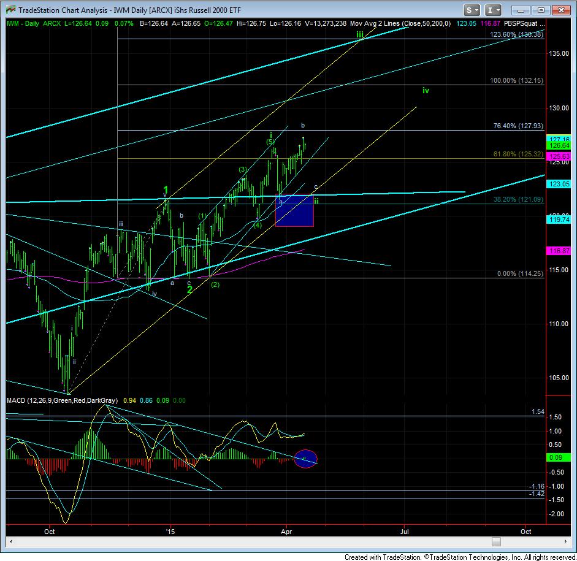Open the S dropdown button in title bar

471,10
